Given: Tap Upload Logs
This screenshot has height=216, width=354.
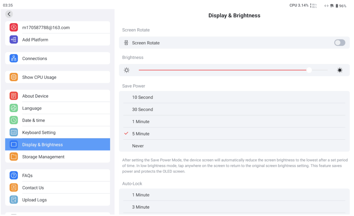Looking at the screenshot, I should (x=34, y=200).
